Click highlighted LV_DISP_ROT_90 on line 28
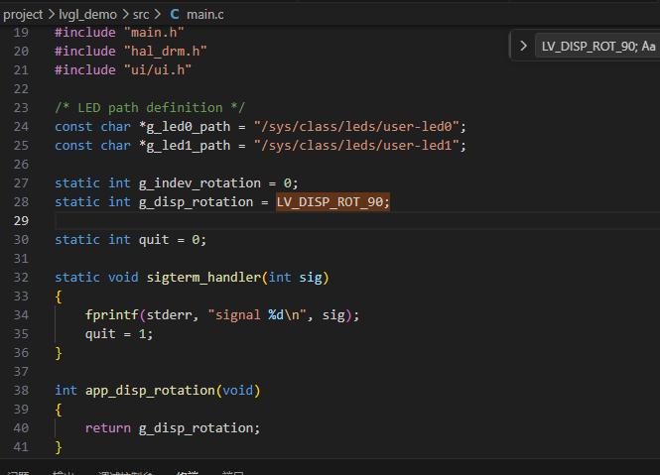The width and height of the screenshot is (660, 475). click(x=332, y=201)
